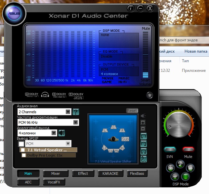Toggle Smart Volume in the display
209x194 pixels.
tap(145, 82)
